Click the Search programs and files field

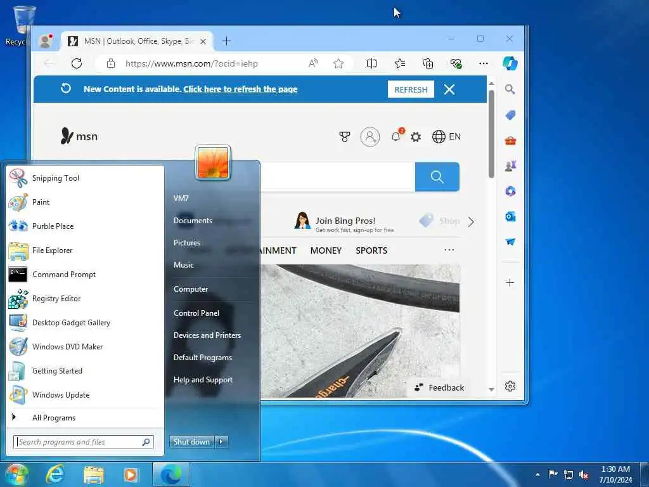pyautogui.click(x=84, y=442)
